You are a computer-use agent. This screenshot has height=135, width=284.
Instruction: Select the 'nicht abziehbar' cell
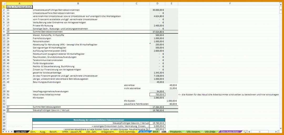pyautogui.click(x=137, y=88)
